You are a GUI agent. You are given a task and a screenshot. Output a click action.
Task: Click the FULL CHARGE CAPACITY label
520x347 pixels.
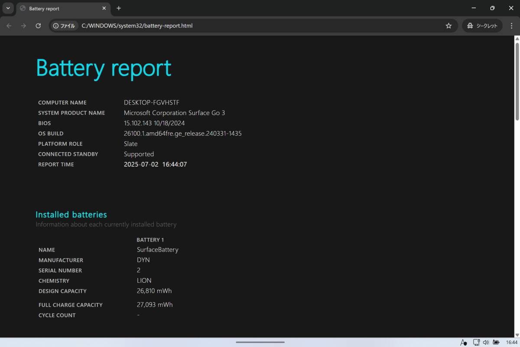[70, 305]
